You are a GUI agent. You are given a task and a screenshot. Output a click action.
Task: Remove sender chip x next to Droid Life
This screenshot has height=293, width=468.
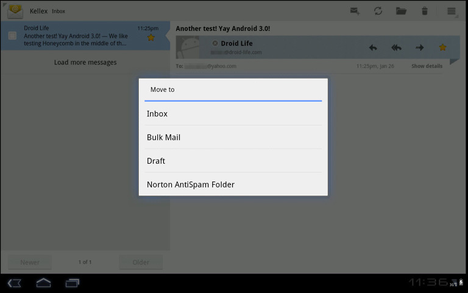click(x=215, y=43)
